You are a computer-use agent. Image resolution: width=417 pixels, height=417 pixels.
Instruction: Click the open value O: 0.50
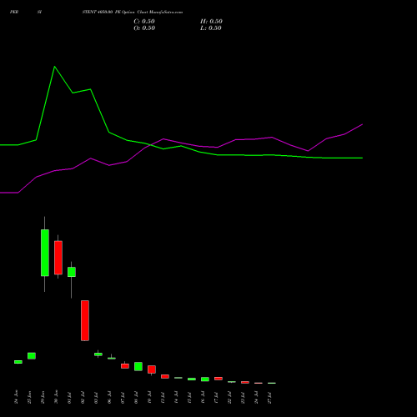pos(144,28)
